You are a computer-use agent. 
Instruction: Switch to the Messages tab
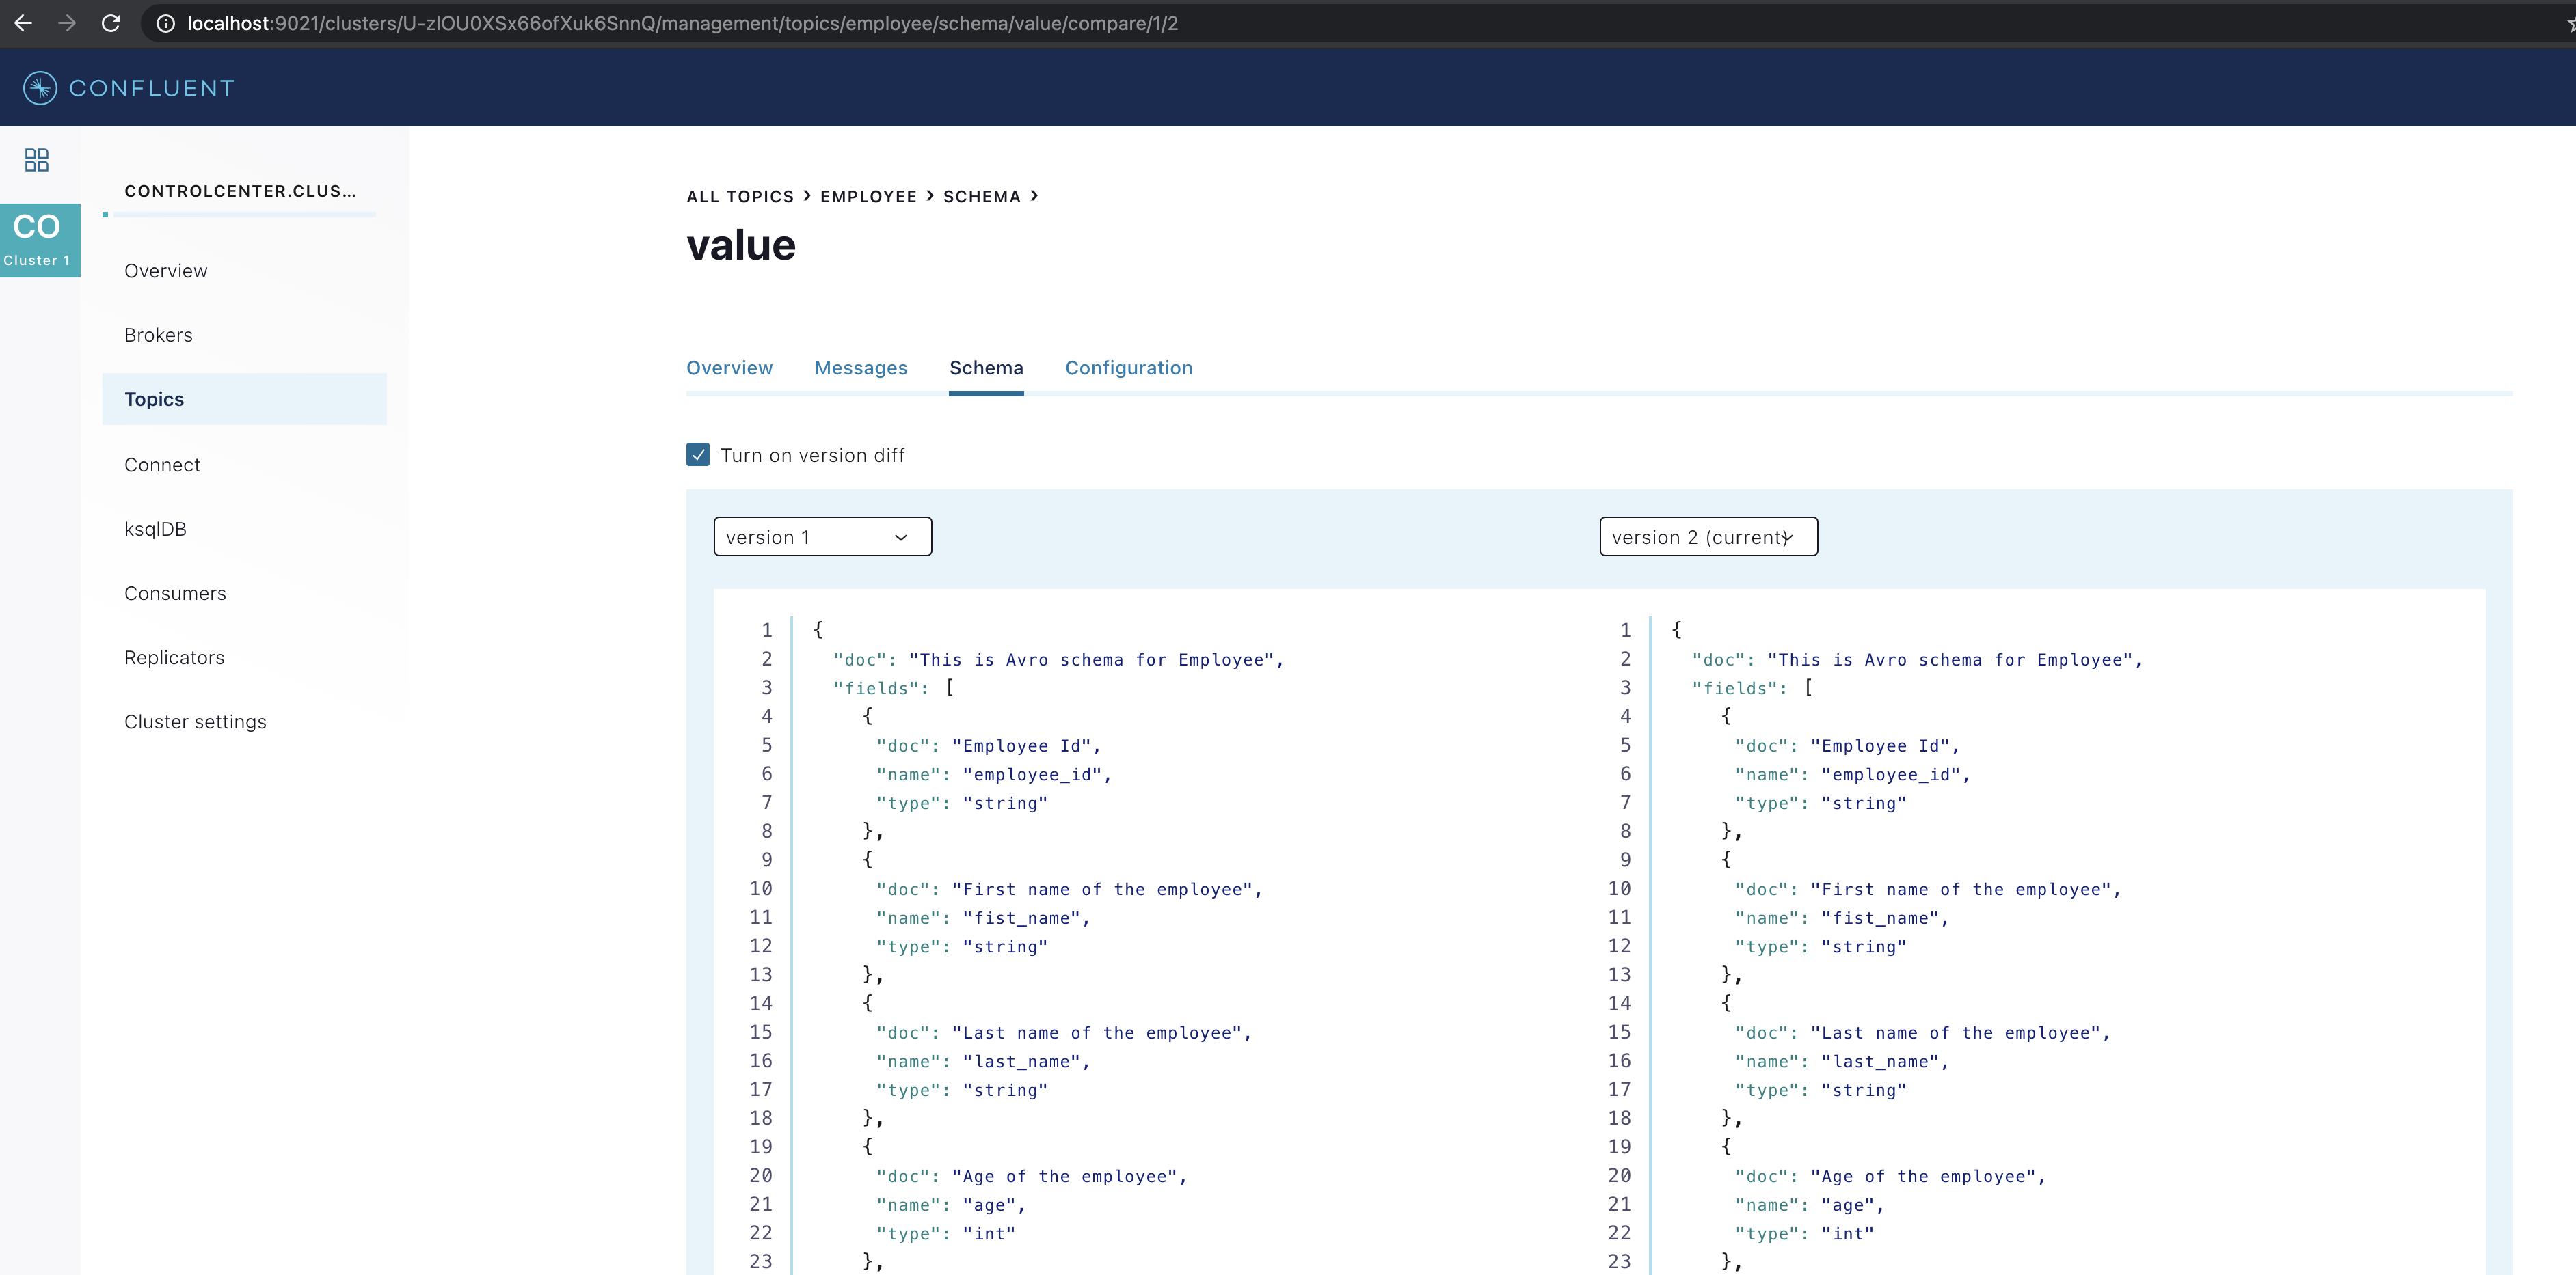(x=860, y=368)
